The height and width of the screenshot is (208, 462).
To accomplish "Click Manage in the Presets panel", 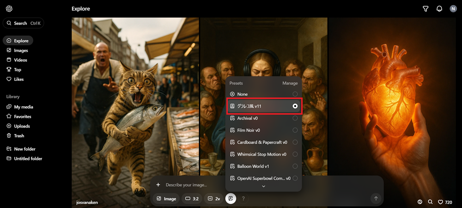I will pyautogui.click(x=290, y=83).
